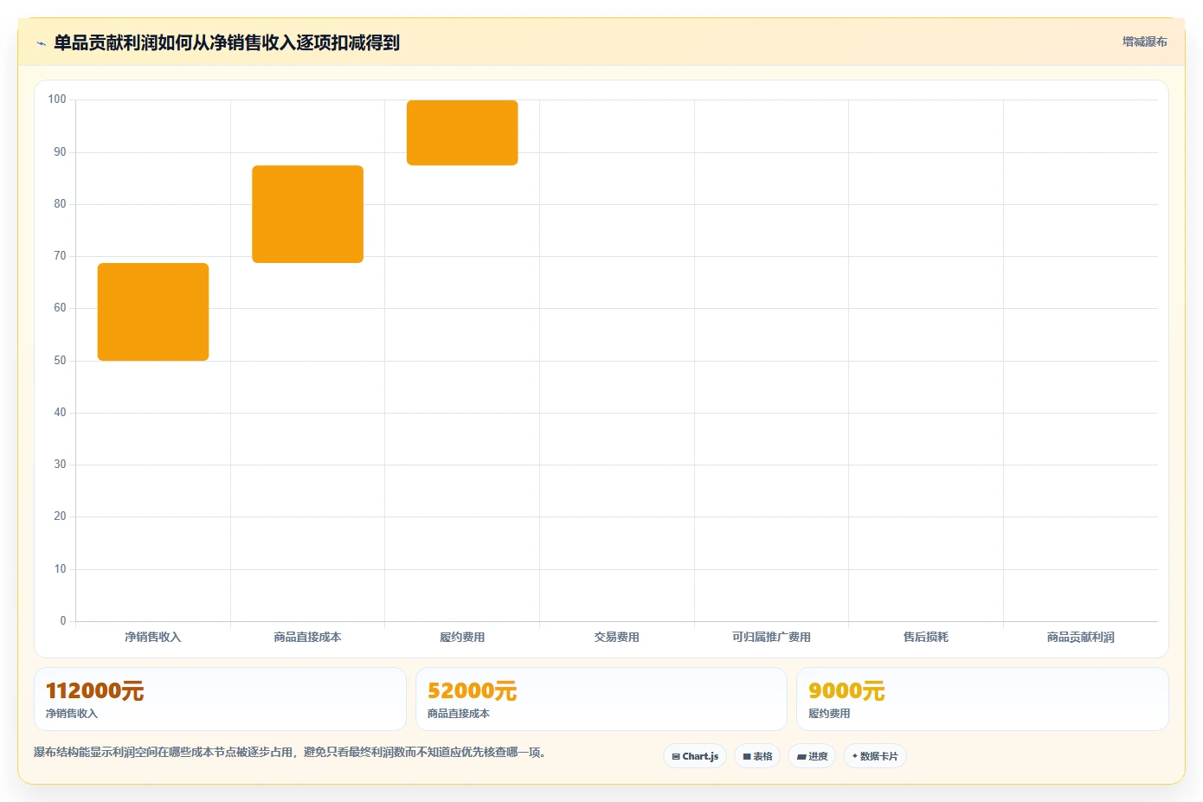This screenshot has width=1203, height=802.
Task: Select the 数据卡片 chip
Action: (875, 756)
